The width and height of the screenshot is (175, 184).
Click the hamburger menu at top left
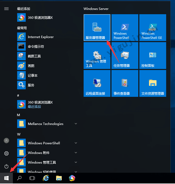[6, 9]
